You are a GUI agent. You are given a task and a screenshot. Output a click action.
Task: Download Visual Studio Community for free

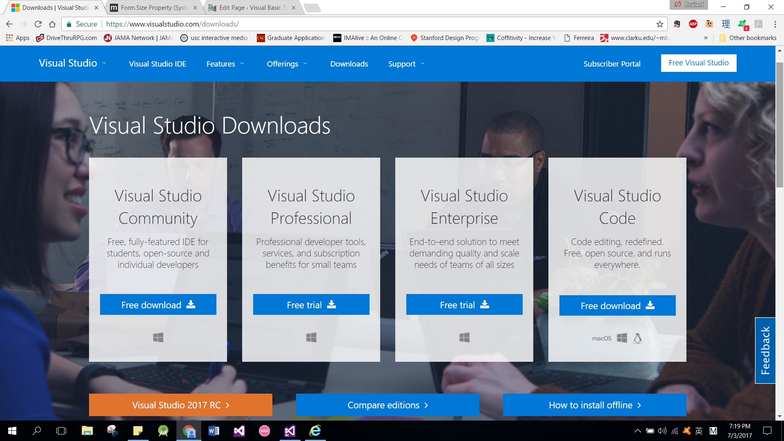click(x=158, y=305)
